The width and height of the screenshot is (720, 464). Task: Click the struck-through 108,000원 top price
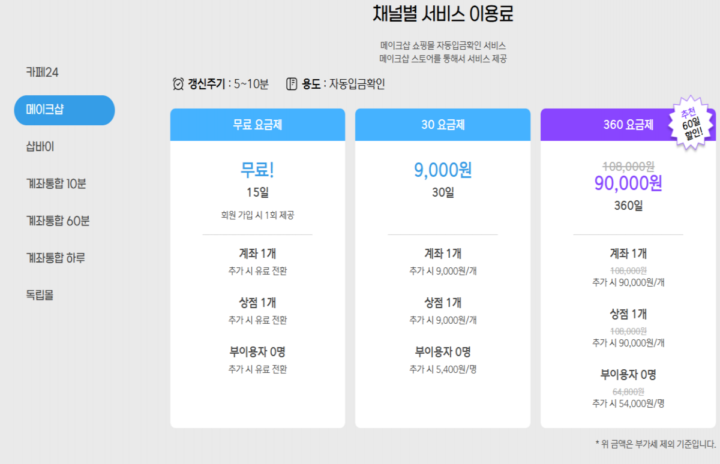[x=628, y=165]
